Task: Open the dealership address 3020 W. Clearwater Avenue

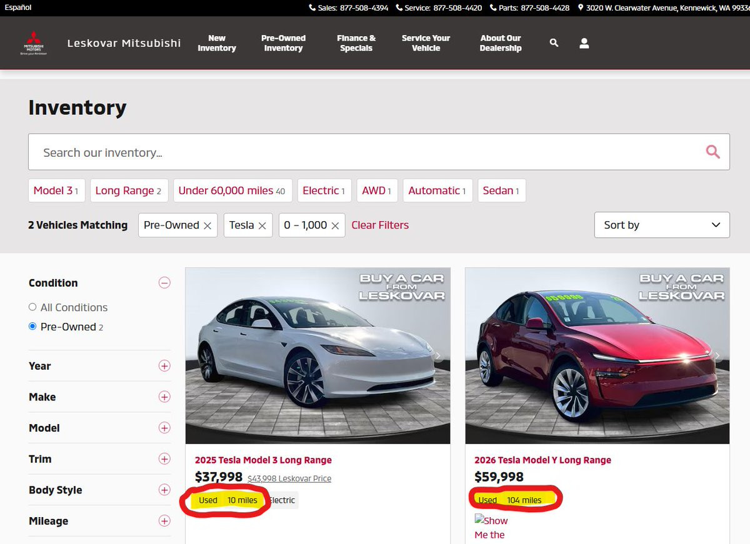Action: tap(667, 8)
